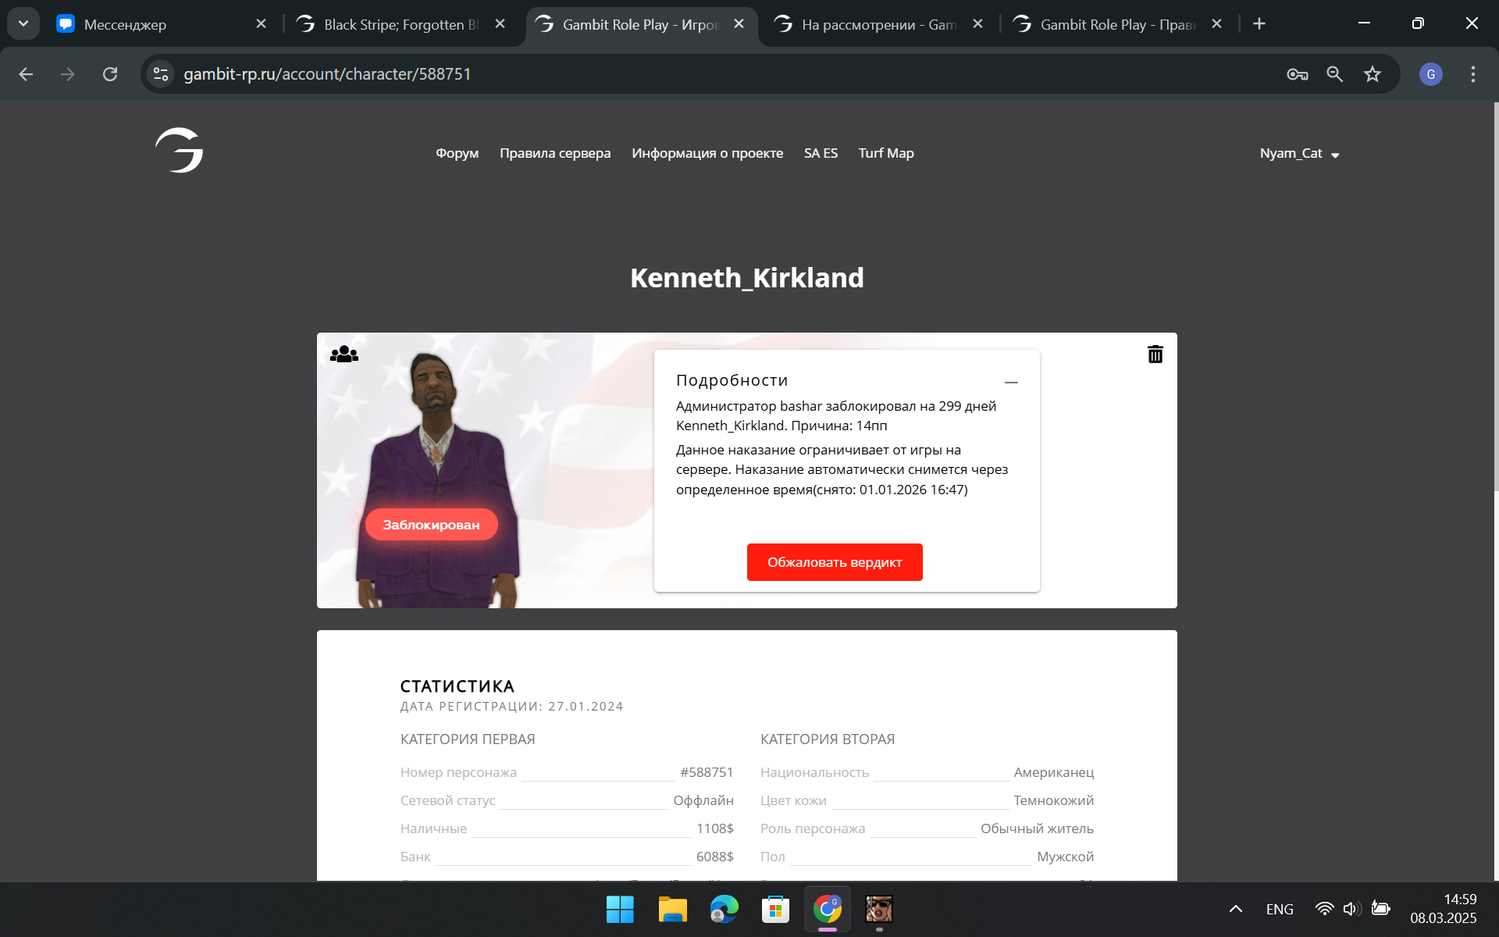Collapse the Подробности panel with minus
1499x937 pixels.
[1011, 382]
